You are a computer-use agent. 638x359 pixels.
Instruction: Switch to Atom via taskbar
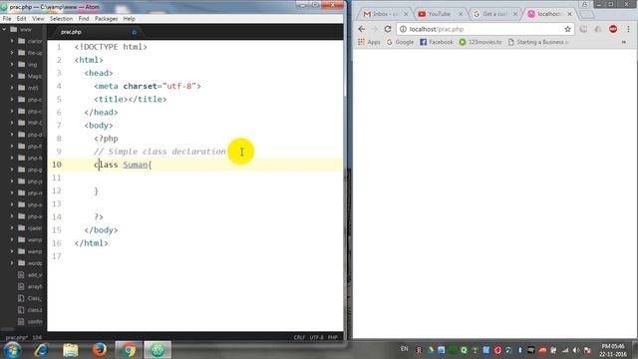[x=158, y=350]
